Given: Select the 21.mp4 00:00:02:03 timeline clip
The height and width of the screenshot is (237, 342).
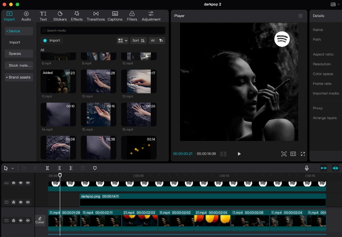Looking at the screenshot, I should (140, 220).
